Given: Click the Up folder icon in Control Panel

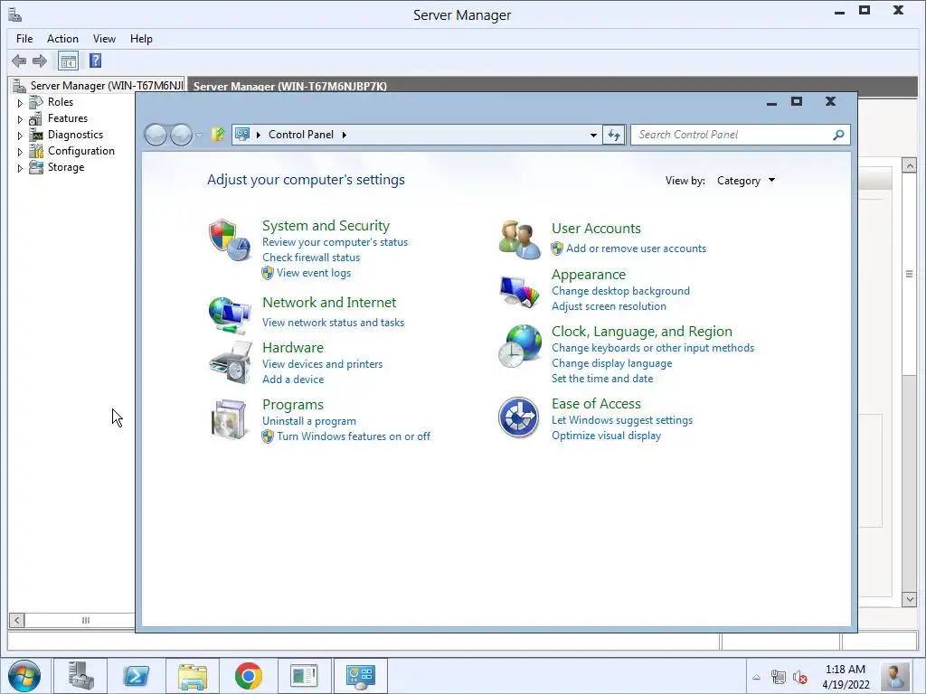Looking at the screenshot, I should point(218,135).
